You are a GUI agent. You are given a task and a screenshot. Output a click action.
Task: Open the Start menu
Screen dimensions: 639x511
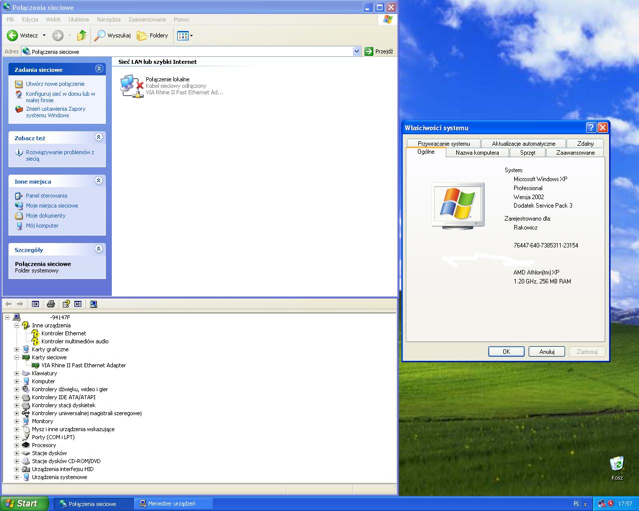coord(24,504)
